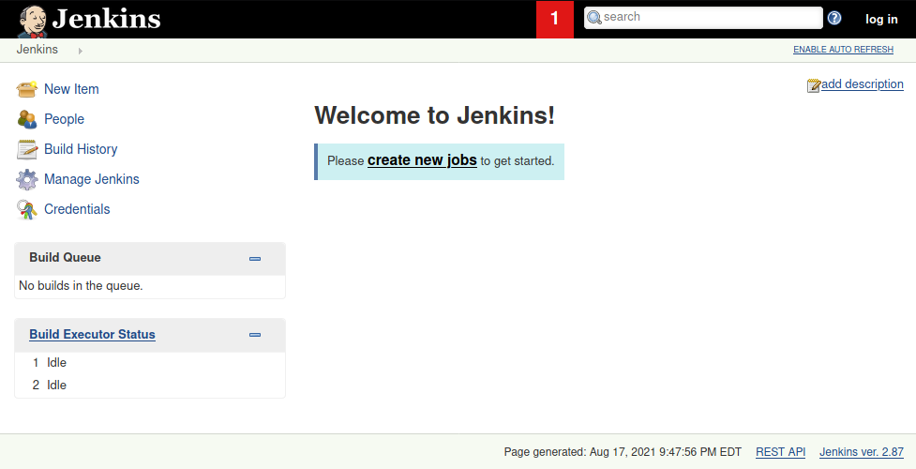Click the search help question mark icon
This screenshot has height=469, width=916.
pos(834,18)
